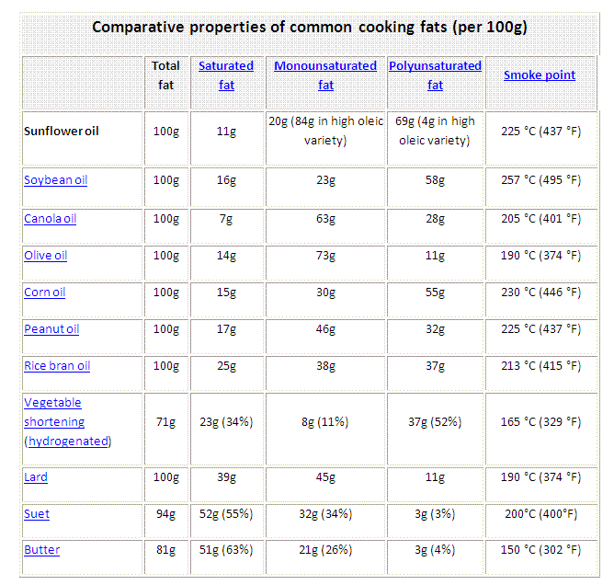The width and height of the screenshot is (614, 585).
Task: Click the hydrogenated link
Action: (69, 442)
